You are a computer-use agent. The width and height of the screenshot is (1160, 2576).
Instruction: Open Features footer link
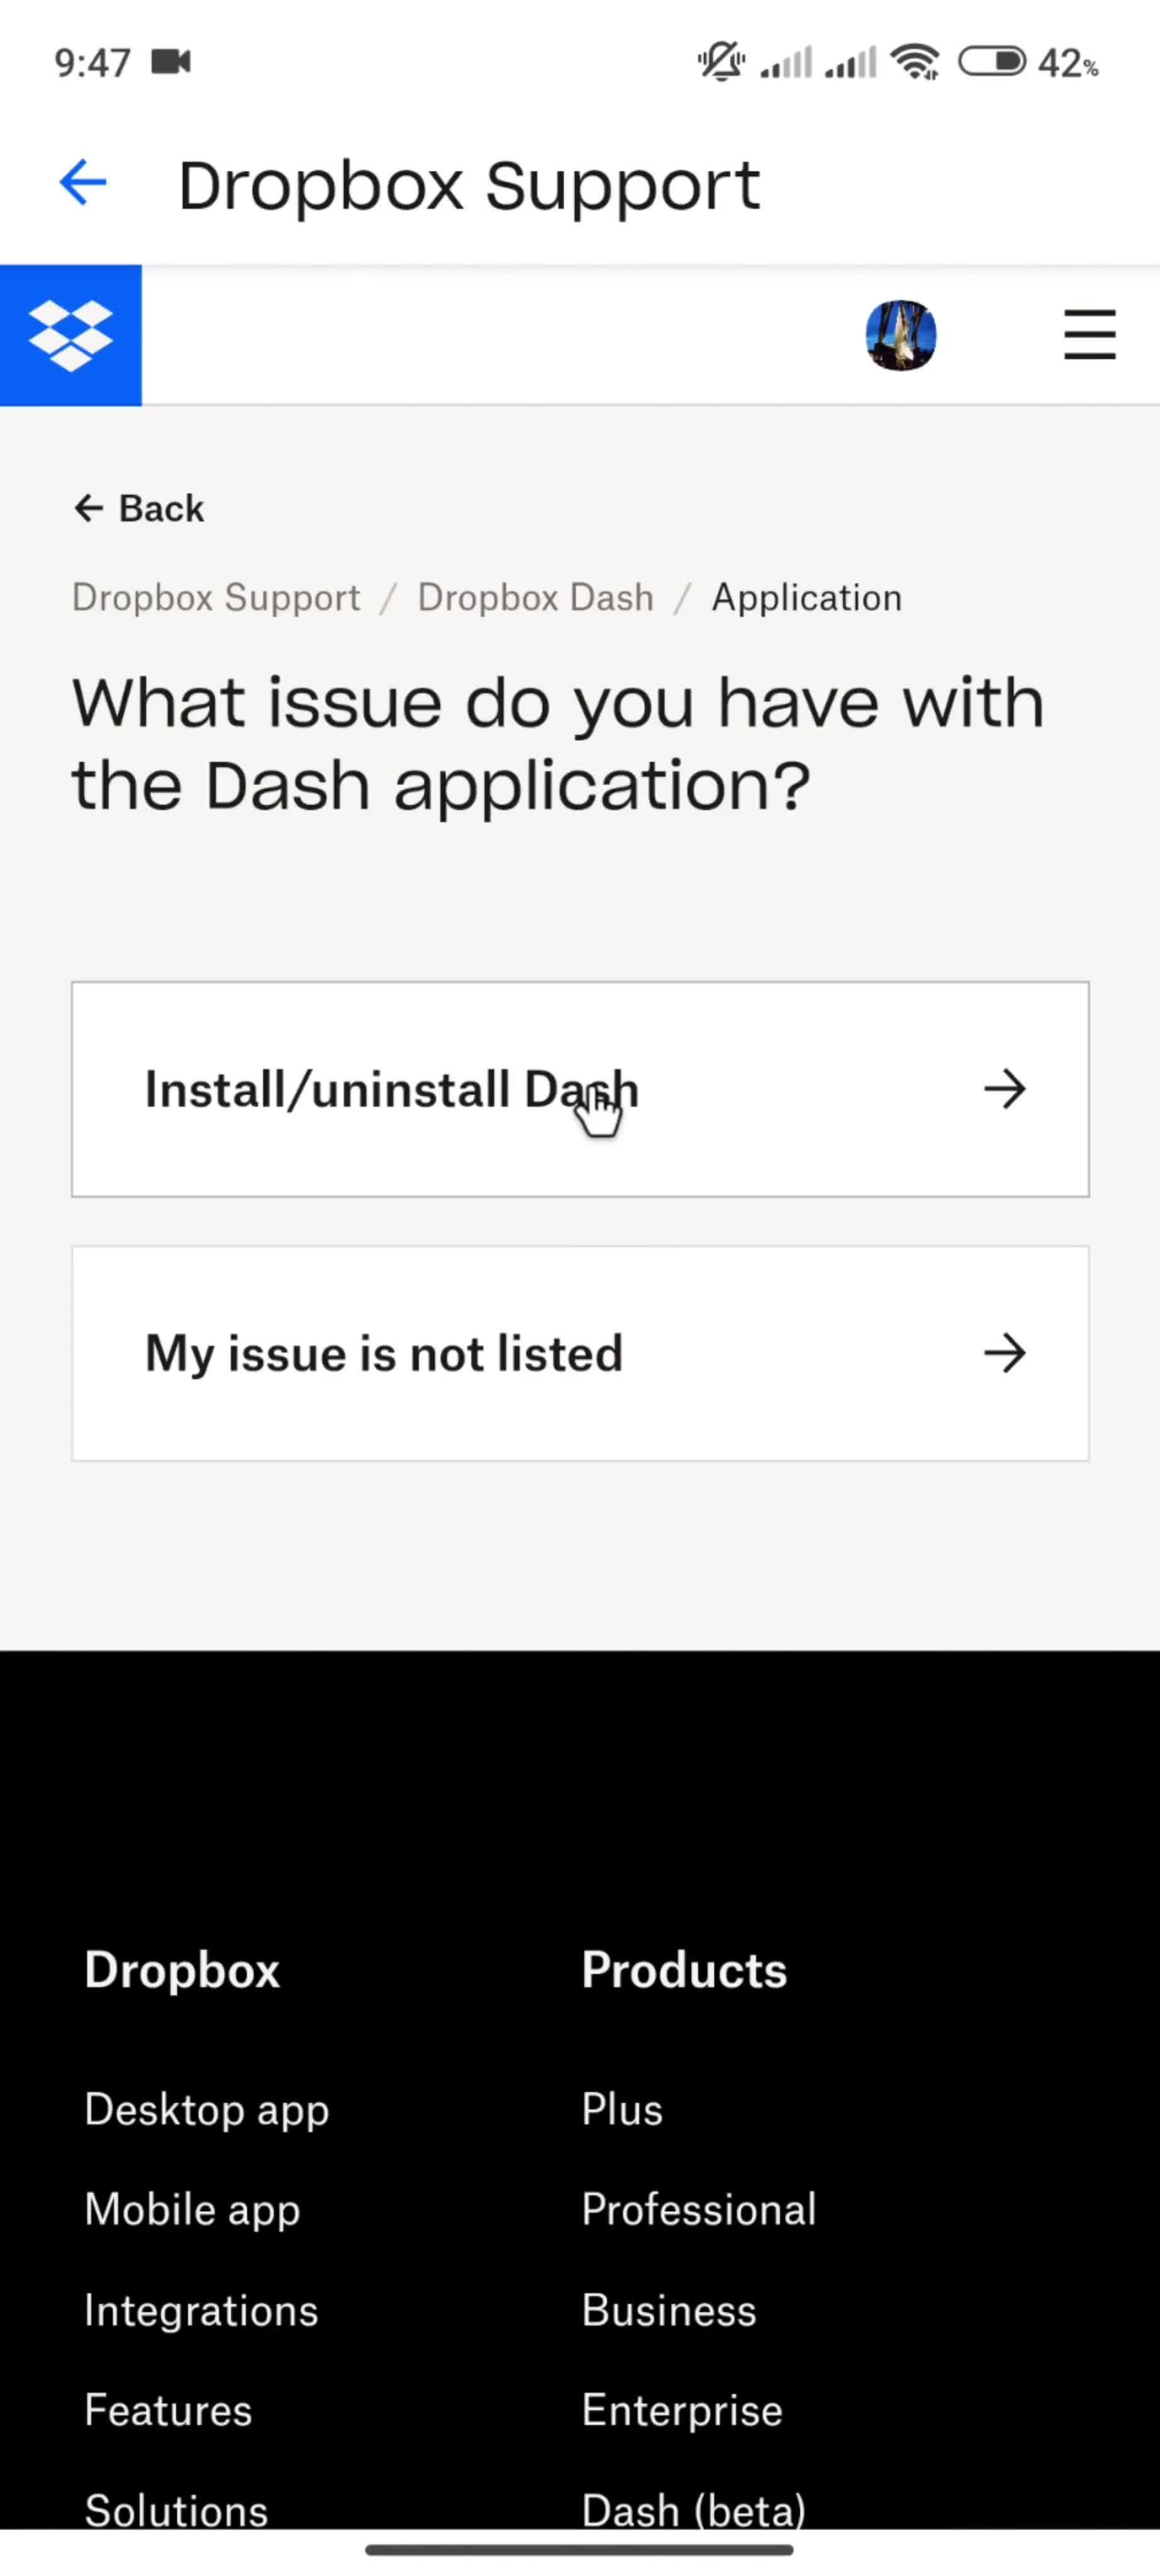168,2410
